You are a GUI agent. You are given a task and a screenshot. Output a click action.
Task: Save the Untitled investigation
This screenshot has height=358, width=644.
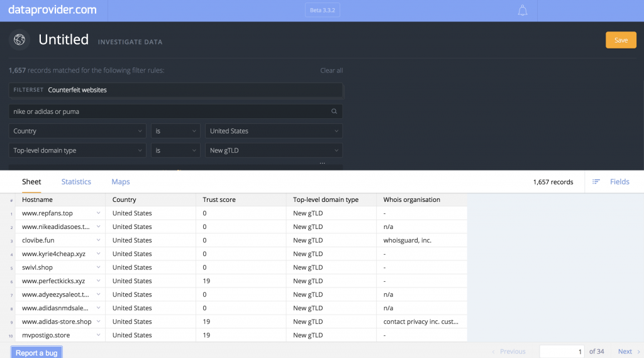(x=621, y=40)
